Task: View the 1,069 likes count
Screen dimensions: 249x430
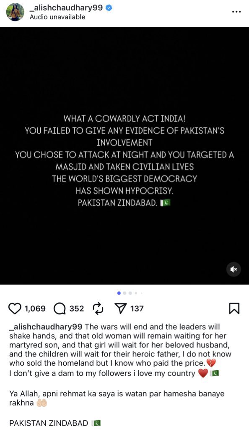Action: [x=35, y=309]
